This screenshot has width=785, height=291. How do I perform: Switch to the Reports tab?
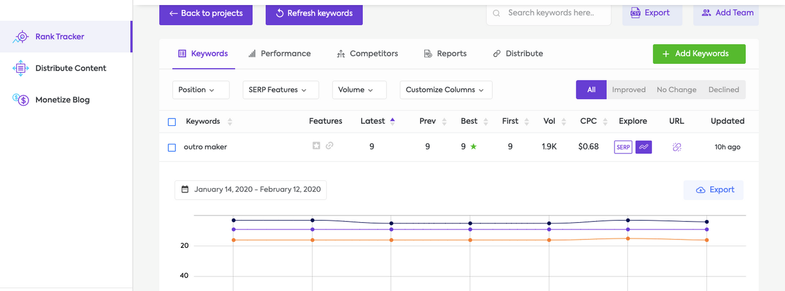[445, 54]
